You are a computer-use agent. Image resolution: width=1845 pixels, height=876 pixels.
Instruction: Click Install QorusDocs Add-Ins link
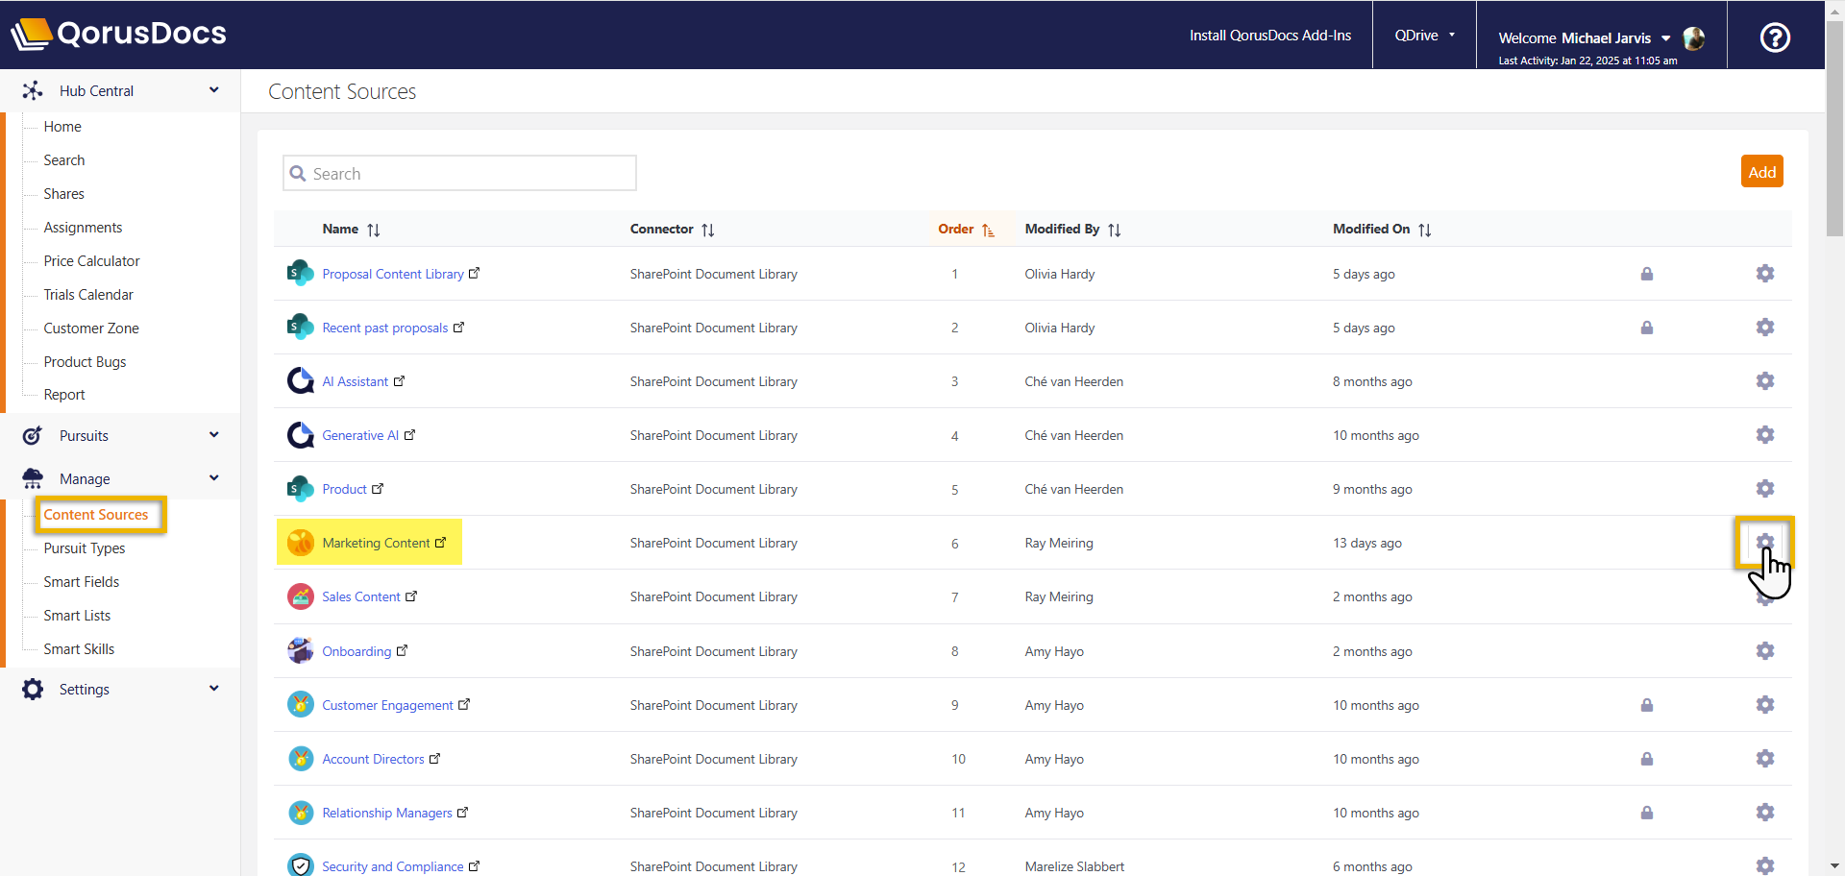coord(1269,35)
